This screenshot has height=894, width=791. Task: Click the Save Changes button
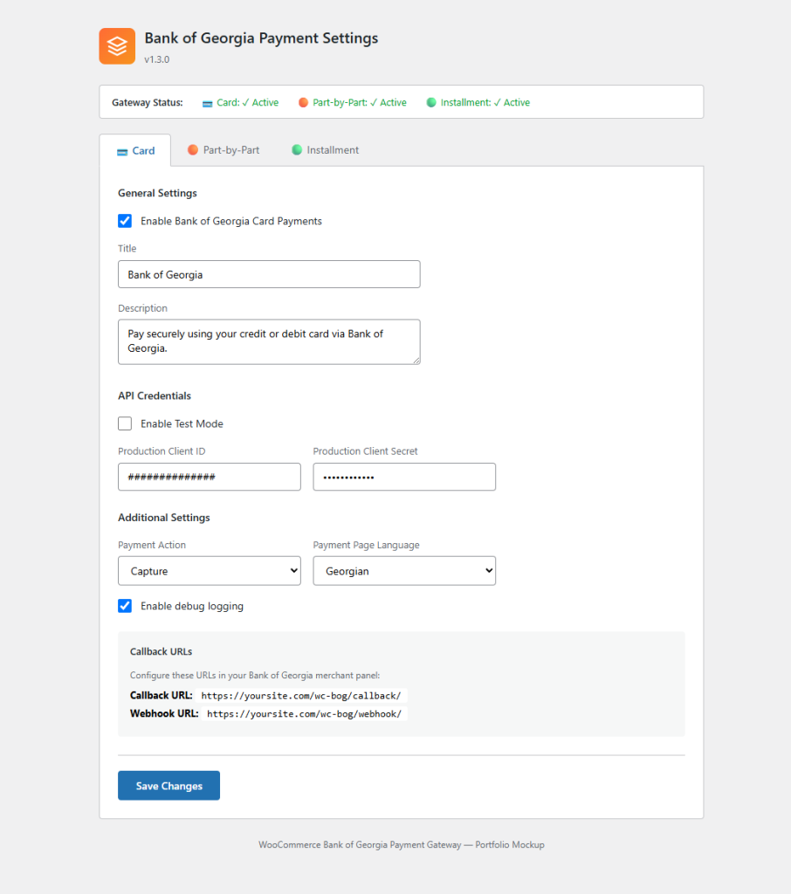(x=169, y=786)
